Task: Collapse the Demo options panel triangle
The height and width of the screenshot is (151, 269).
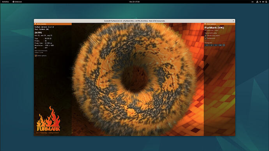Action: pyautogui.click(x=205, y=24)
